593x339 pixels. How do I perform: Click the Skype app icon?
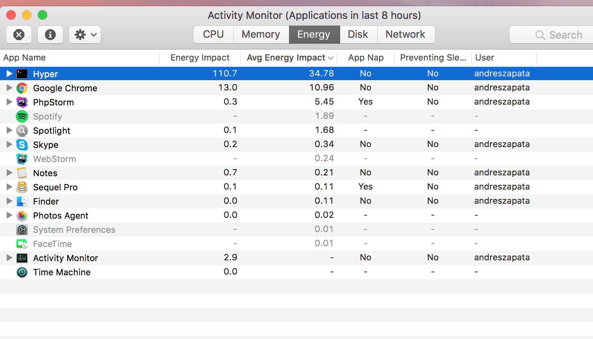pyautogui.click(x=22, y=144)
